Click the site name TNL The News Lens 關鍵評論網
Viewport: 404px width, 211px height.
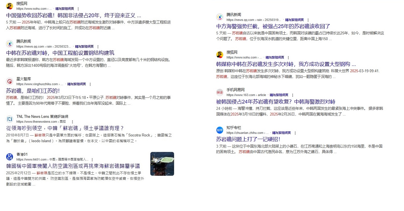[42, 116]
